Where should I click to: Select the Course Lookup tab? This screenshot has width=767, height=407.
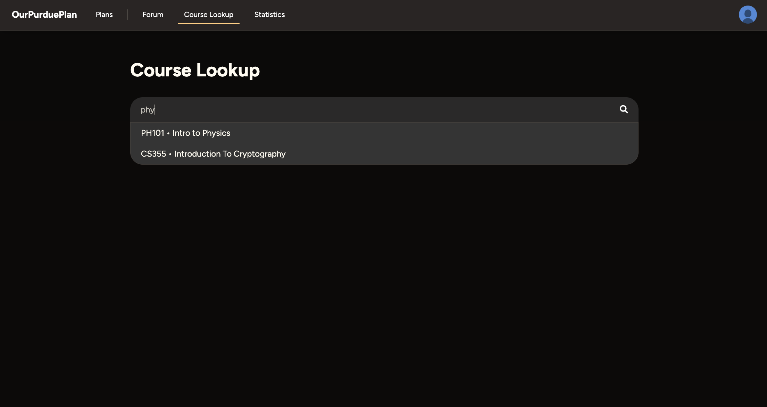click(x=208, y=15)
